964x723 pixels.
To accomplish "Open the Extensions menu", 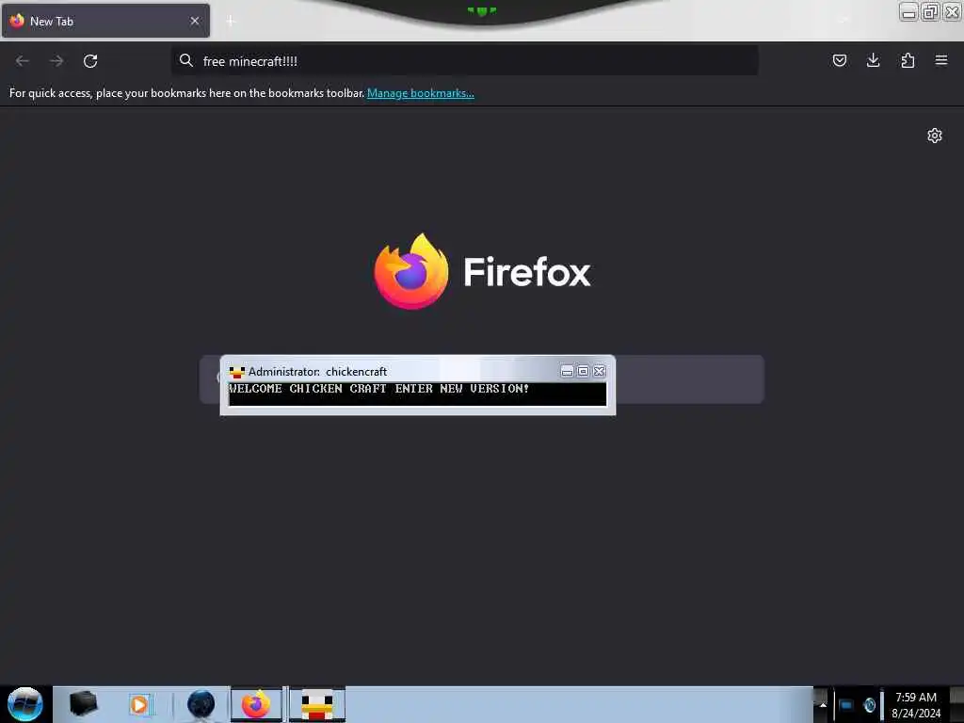I will point(908,60).
